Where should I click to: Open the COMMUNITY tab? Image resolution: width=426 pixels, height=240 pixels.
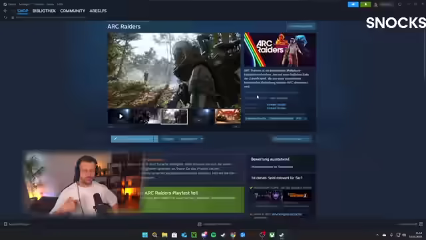[73, 11]
